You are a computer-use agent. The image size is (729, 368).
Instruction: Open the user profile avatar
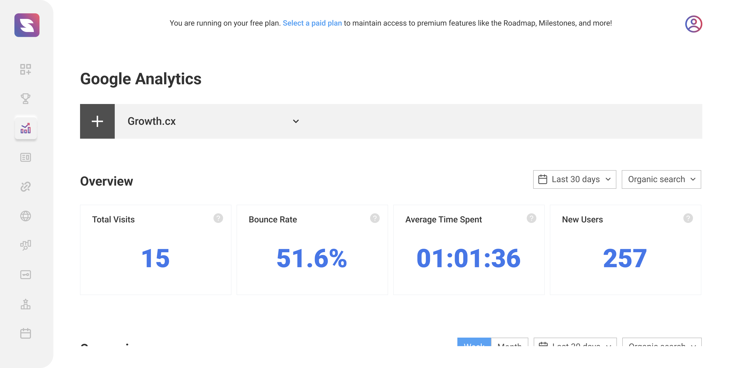[693, 24]
